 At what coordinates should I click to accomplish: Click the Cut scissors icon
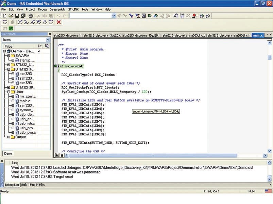point(38,16)
